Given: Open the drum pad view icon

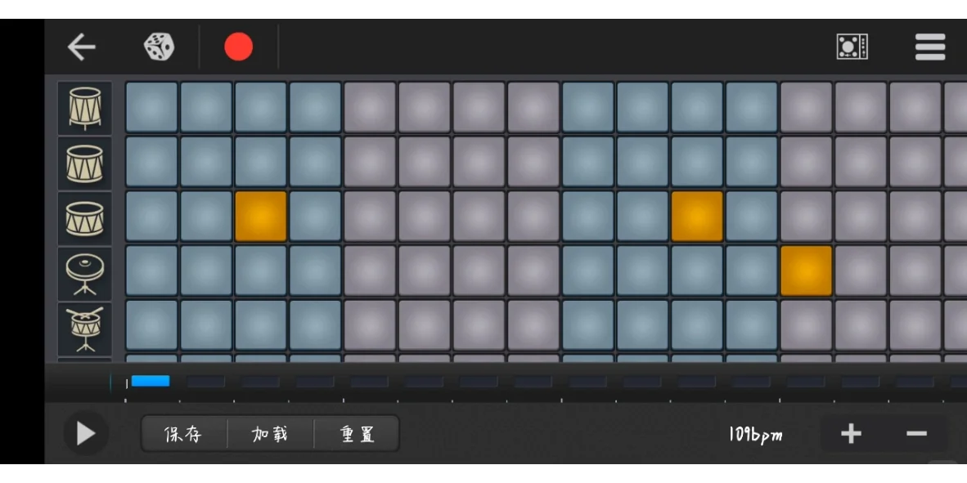Looking at the screenshot, I should pyautogui.click(x=852, y=47).
